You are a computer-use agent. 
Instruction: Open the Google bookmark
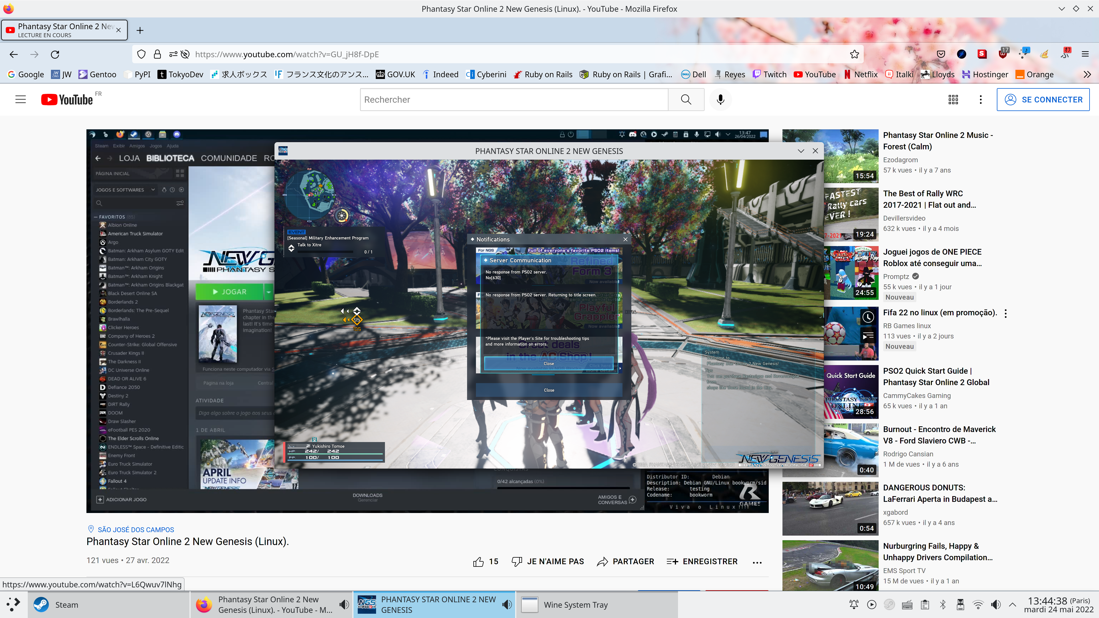25,74
